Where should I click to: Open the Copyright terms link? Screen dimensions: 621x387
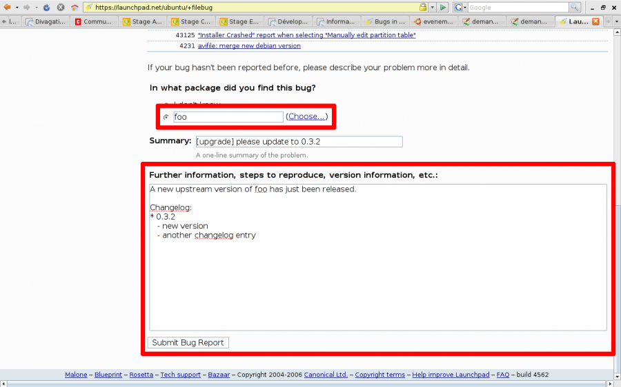point(379,375)
